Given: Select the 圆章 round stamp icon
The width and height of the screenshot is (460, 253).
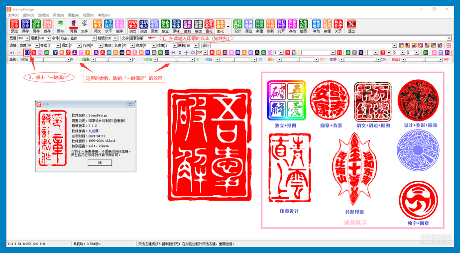Looking at the screenshot, I should (154, 25).
